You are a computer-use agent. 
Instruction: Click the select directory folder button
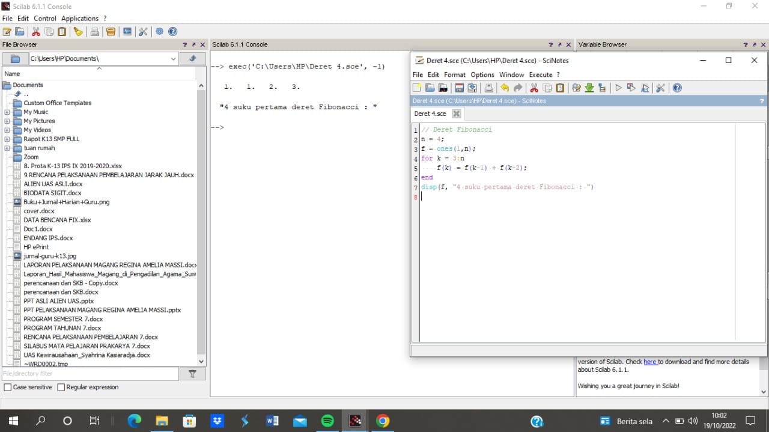[x=16, y=59]
